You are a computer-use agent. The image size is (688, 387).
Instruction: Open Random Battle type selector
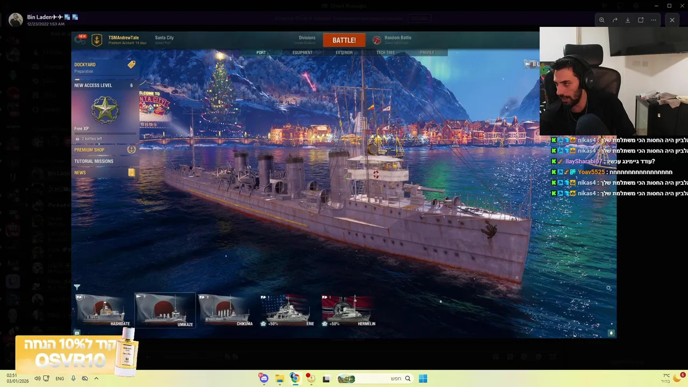tap(398, 40)
